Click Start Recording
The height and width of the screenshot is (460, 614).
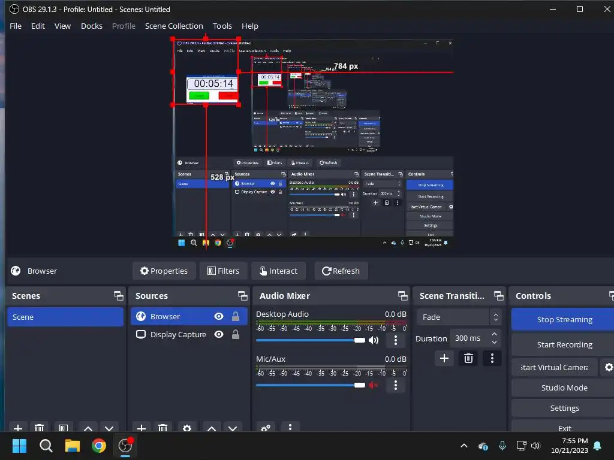coord(564,344)
